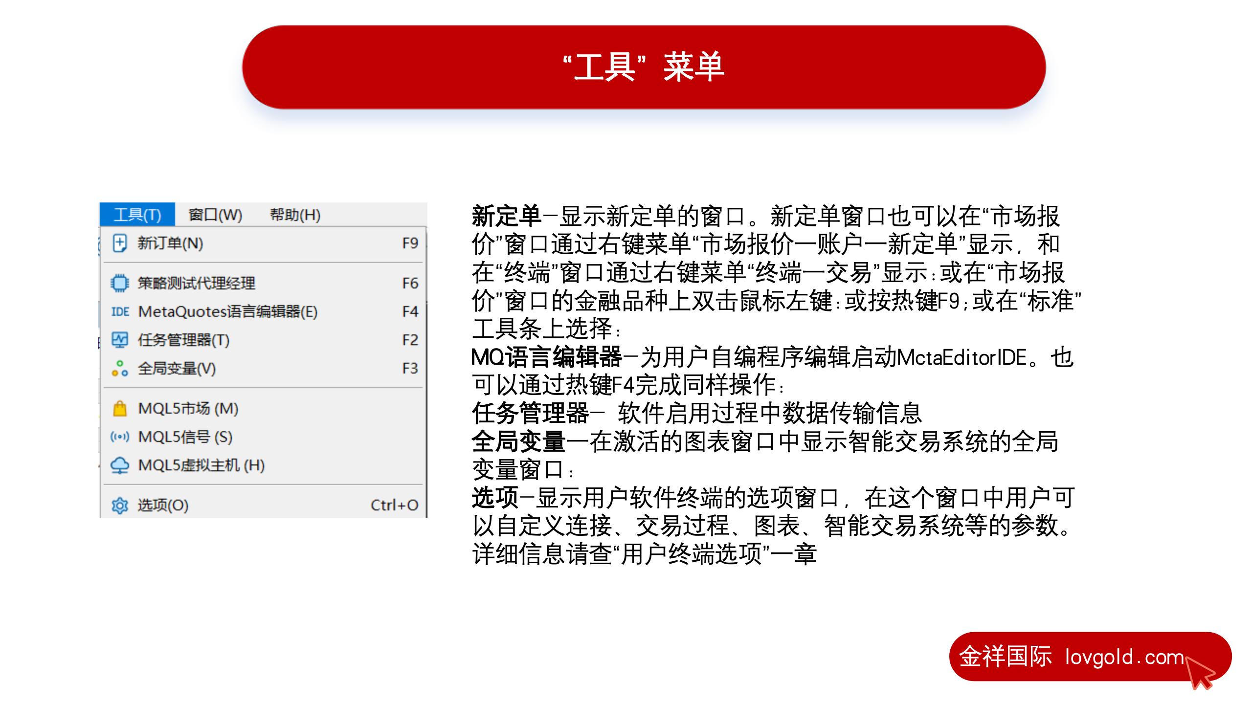Open the 窗口(W) menu

215,215
